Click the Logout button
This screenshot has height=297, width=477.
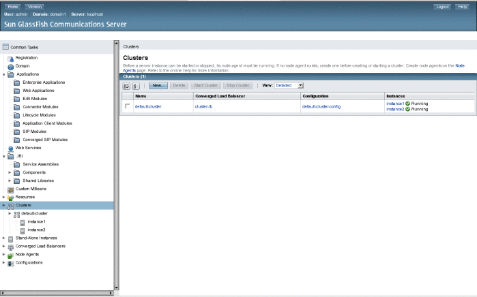[x=442, y=6]
